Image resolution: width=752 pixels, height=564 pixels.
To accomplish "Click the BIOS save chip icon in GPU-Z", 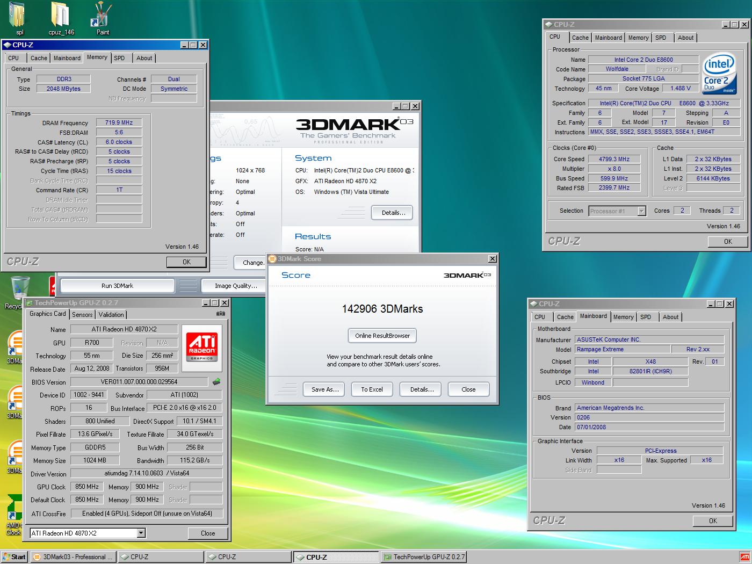I will click(x=216, y=382).
